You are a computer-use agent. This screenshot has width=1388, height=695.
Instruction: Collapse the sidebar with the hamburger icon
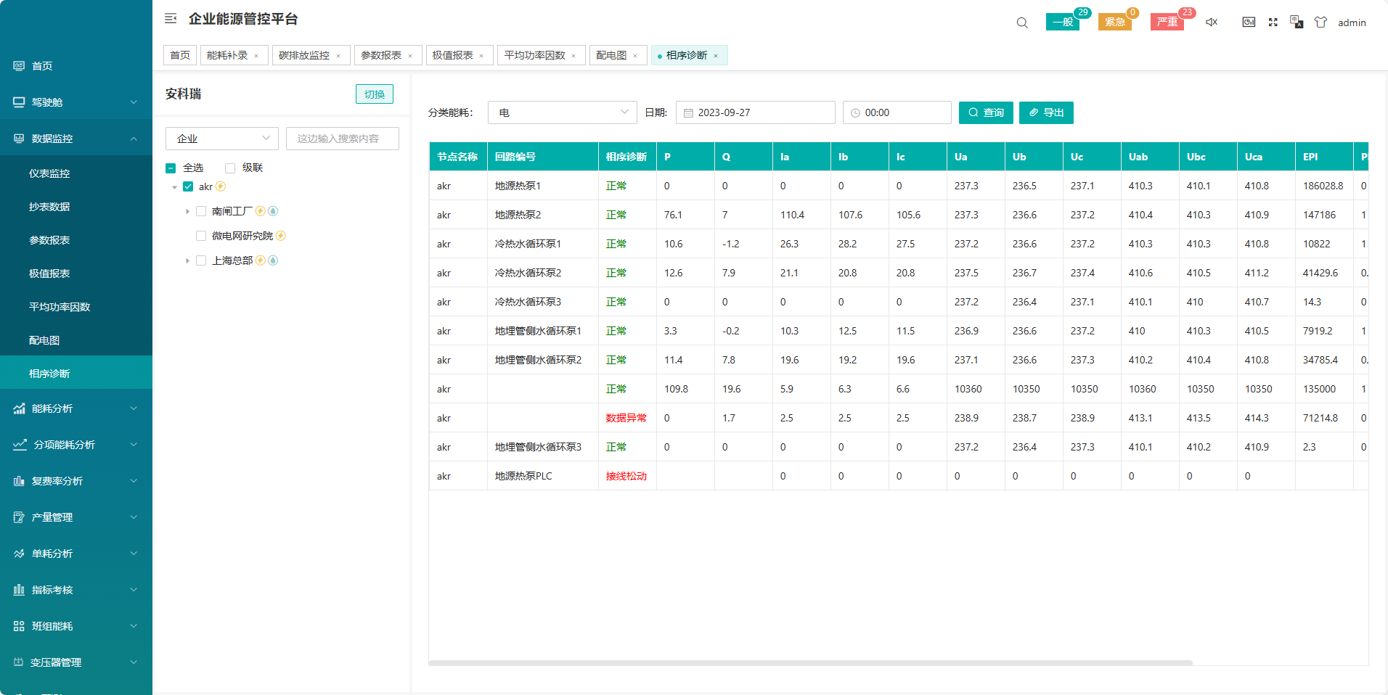tap(171, 19)
